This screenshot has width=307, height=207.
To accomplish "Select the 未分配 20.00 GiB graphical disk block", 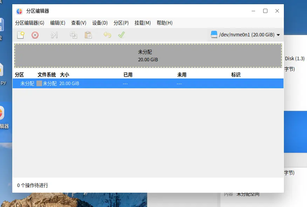I will [x=148, y=56].
